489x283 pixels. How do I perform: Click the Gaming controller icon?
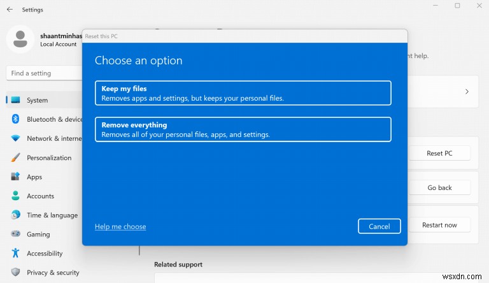tap(15, 234)
